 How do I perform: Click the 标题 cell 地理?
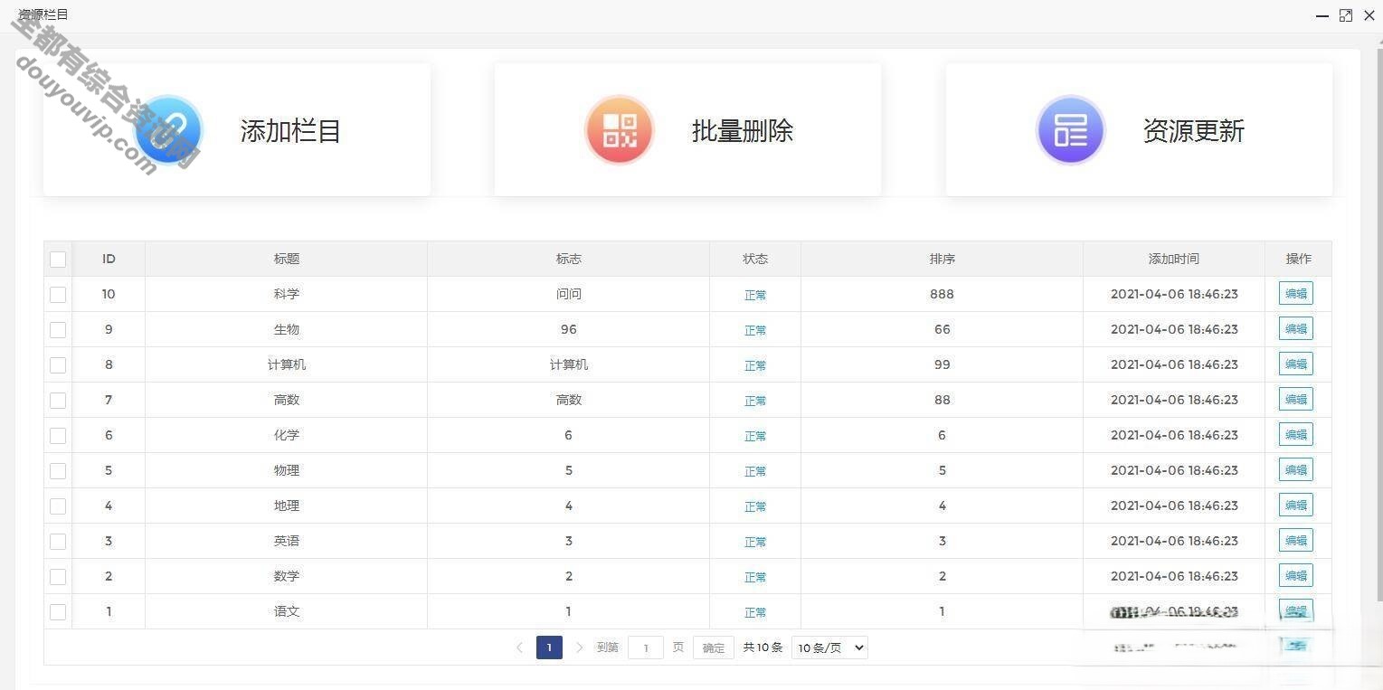pyautogui.click(x=287, y=506)
